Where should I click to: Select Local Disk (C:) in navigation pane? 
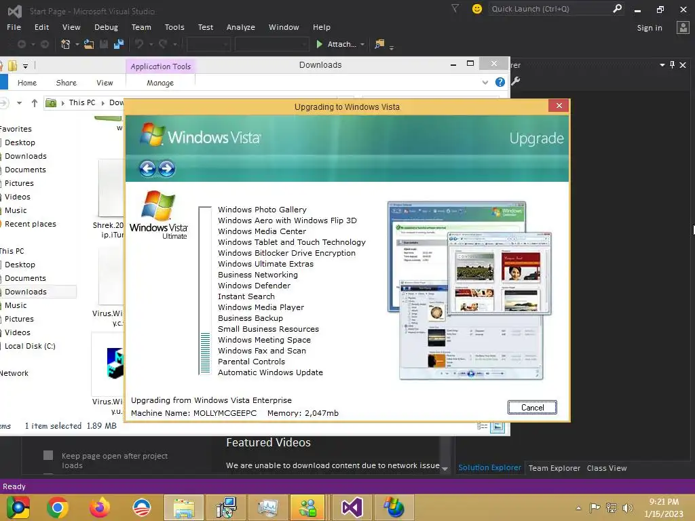(30, 346)
